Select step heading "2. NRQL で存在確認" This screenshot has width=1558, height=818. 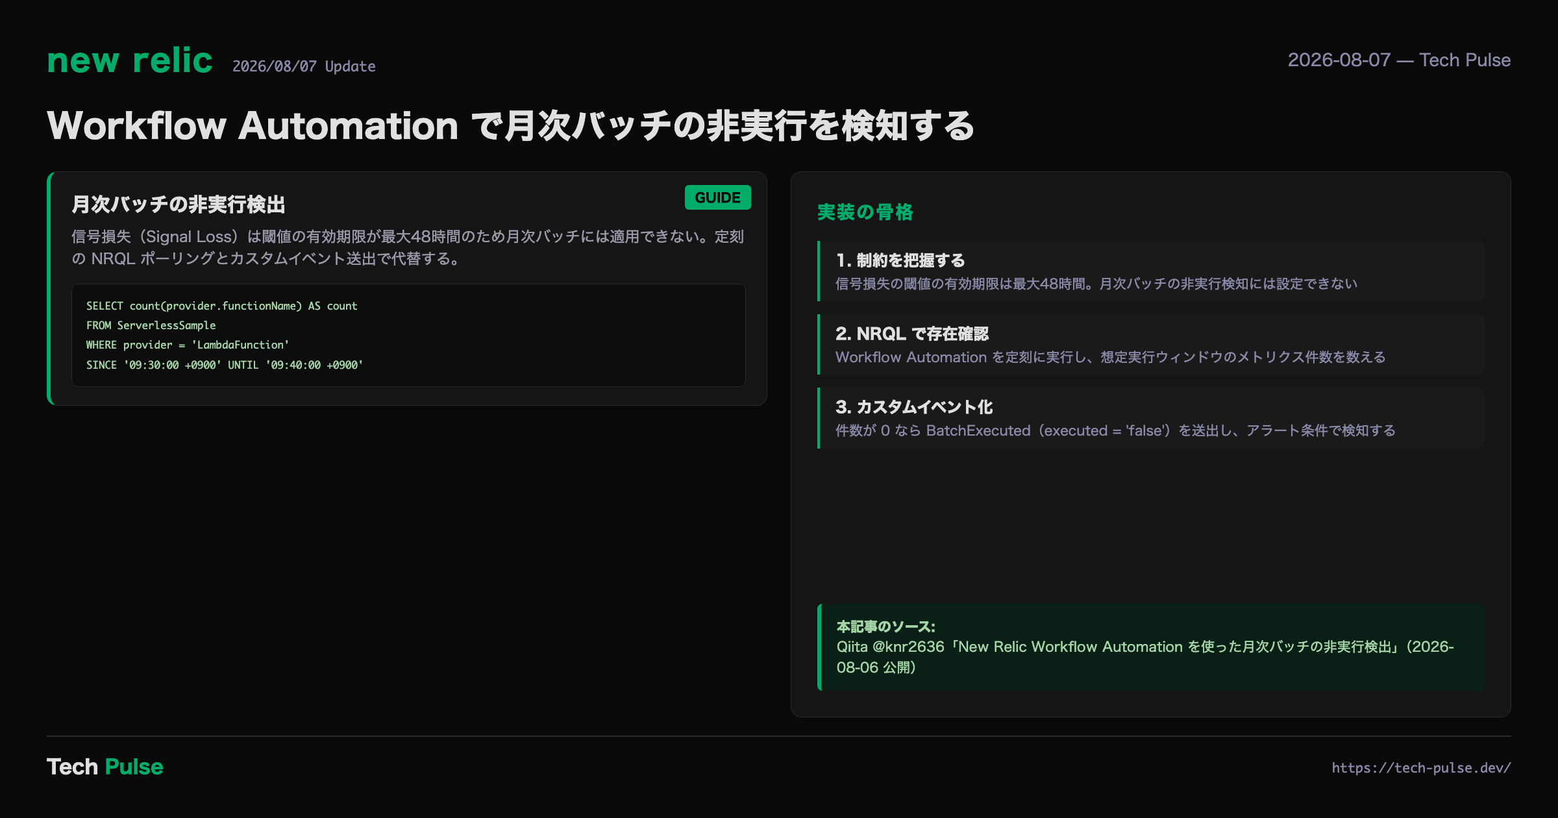[x=912, y=334]
